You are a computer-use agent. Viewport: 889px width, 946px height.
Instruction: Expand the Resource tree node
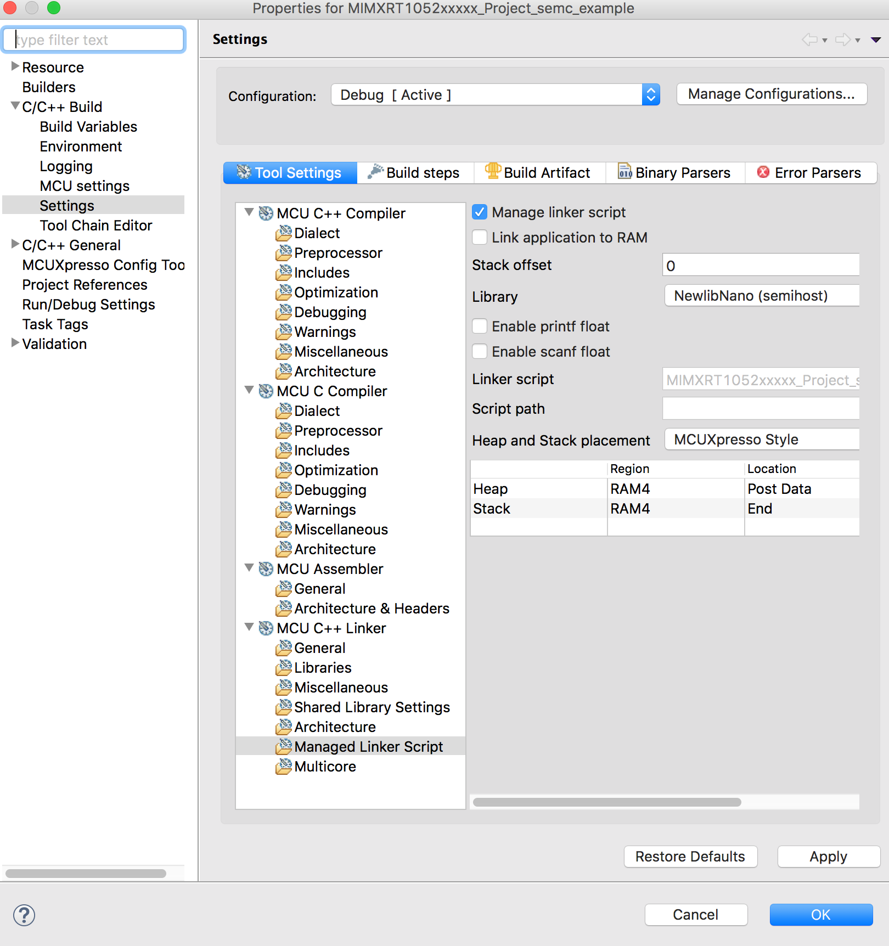[15, 66]
